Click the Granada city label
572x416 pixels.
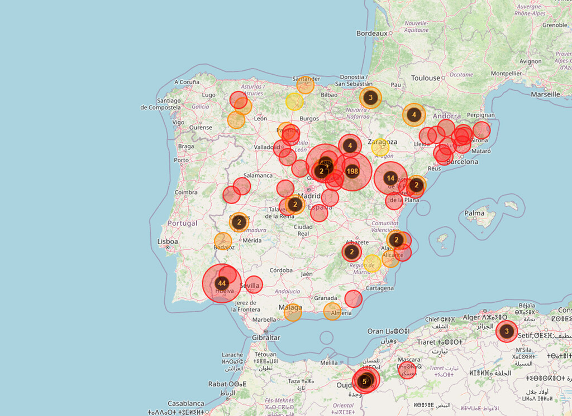point(326,298)
